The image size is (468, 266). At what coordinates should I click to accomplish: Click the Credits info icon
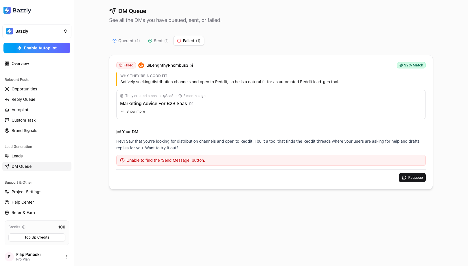24,227
